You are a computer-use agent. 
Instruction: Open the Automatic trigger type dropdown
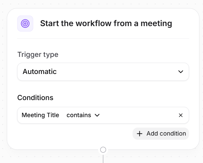click(103, 72)
